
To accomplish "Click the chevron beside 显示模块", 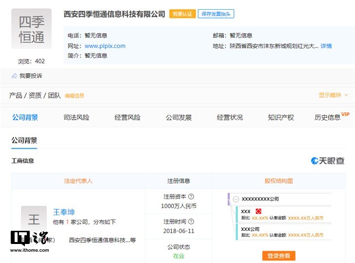I will pos(346,95).
